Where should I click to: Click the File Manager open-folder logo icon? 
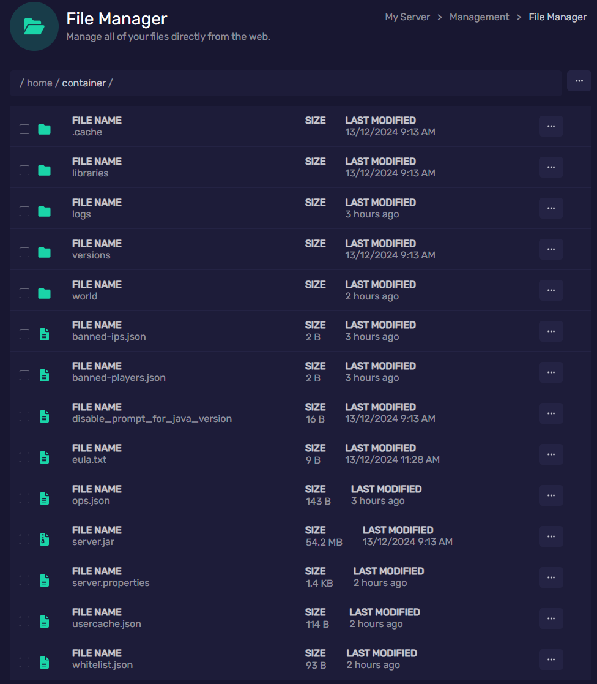pos(34,26)
